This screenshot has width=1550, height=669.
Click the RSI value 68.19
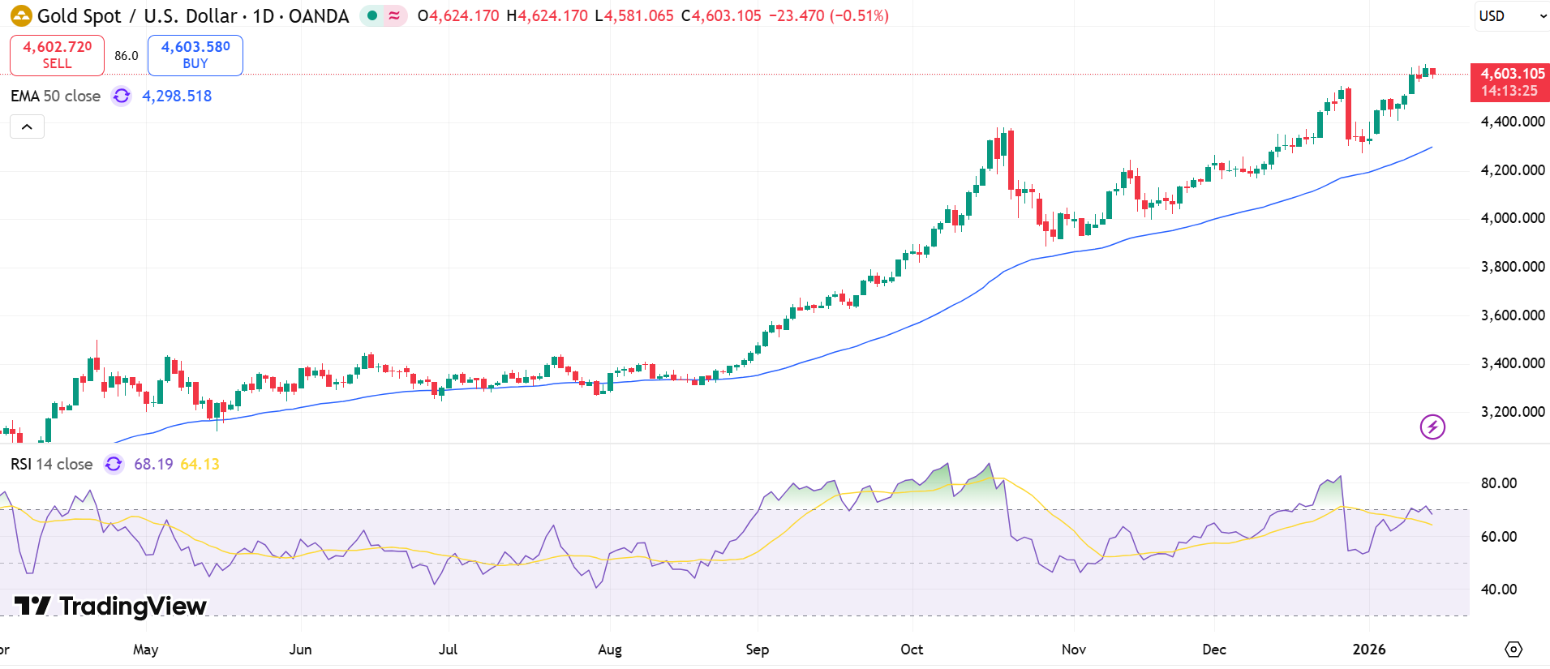153,464
